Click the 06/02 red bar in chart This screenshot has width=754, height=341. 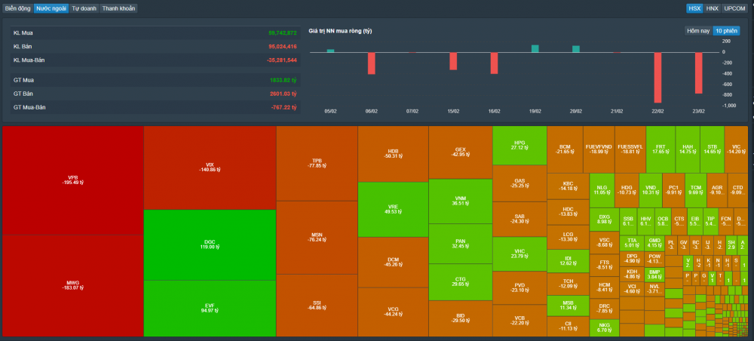coord(371,63)
